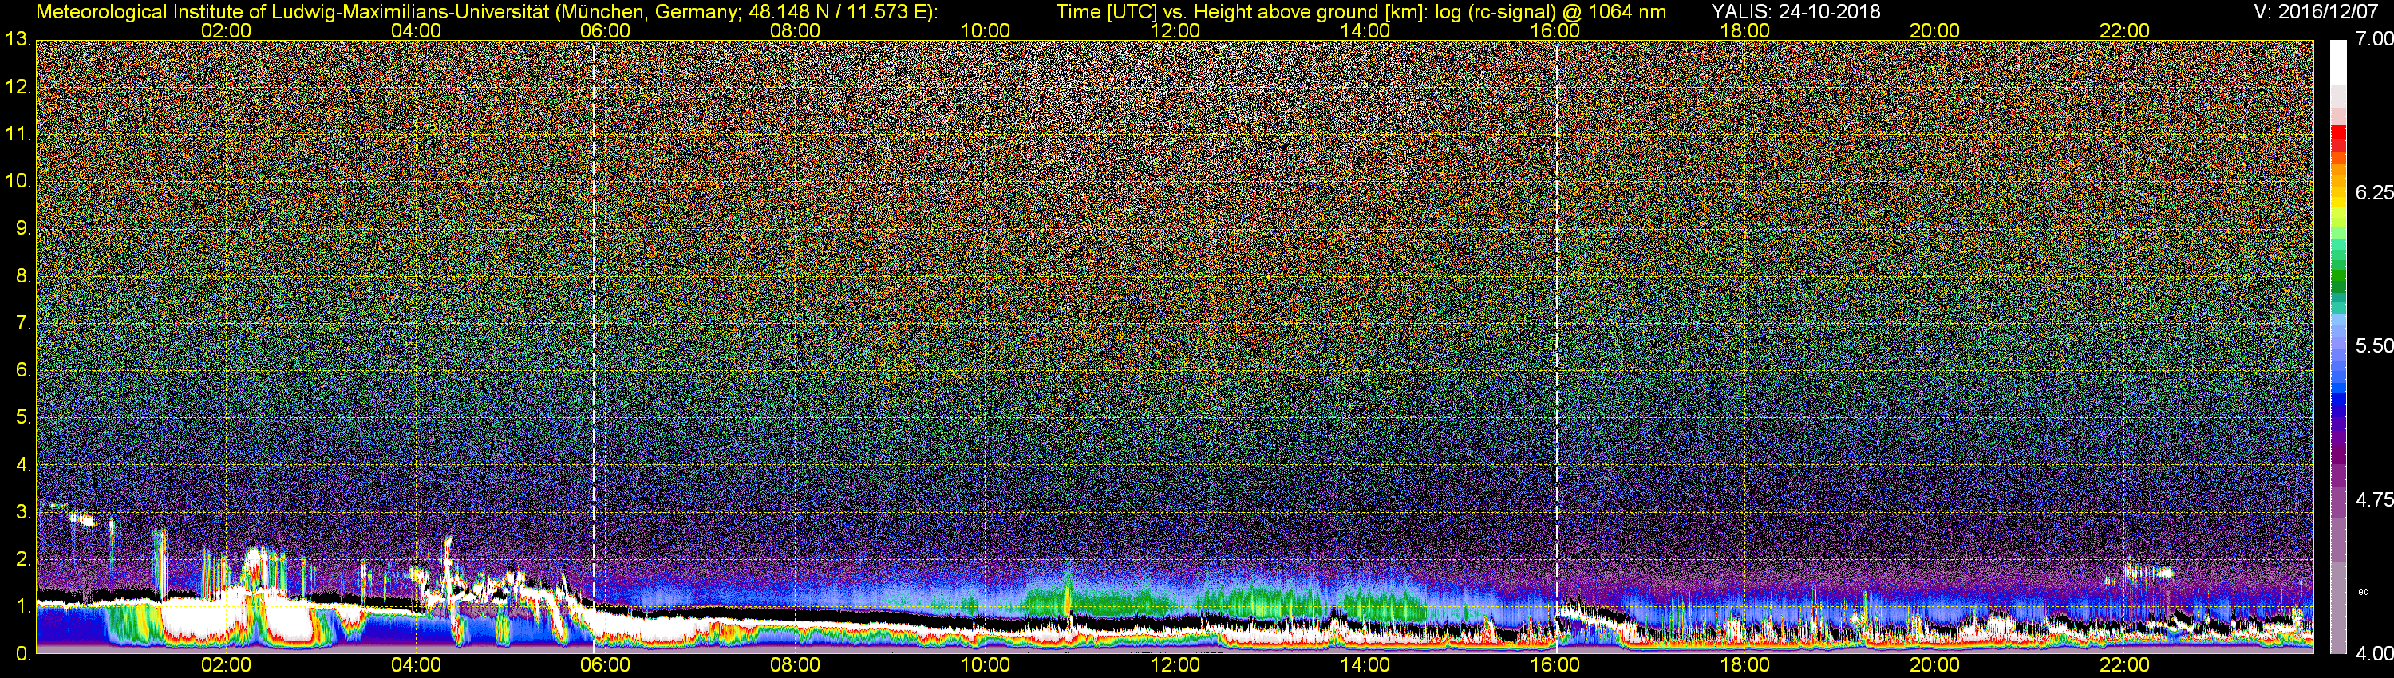The width and height of the screenshot is (2394, 678).
Task: Click the bottom-axis 06:00 time label
Action: coord(605,666)
